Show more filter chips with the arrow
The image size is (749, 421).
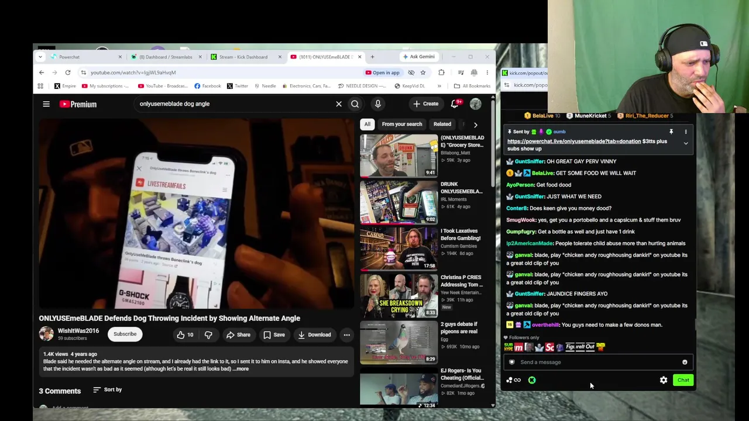(x=475, y=125)
